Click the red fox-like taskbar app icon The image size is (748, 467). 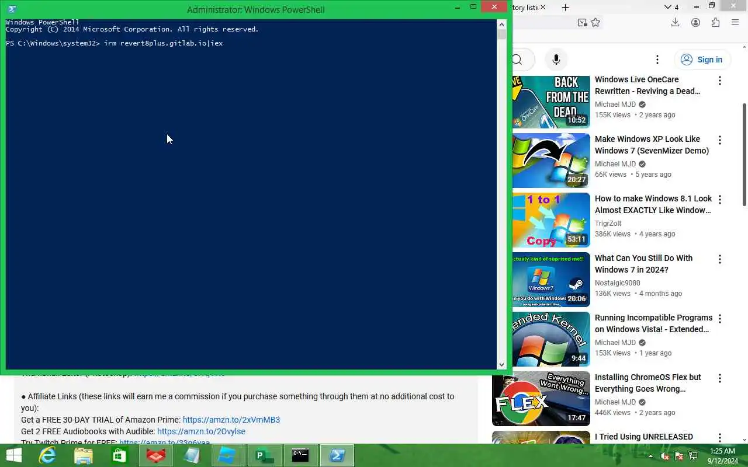click(x=156, y=455)
